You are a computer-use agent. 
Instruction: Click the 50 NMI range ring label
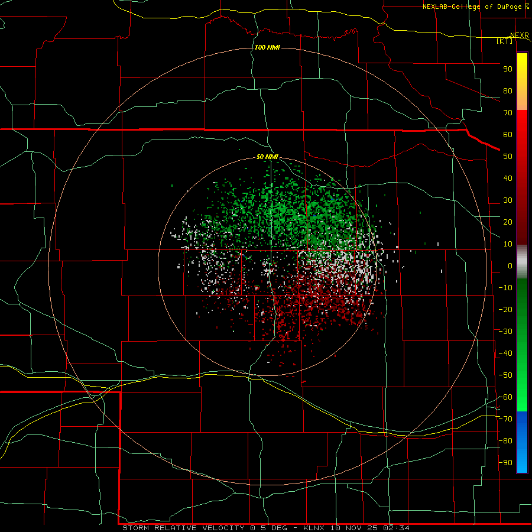point(267,157)
